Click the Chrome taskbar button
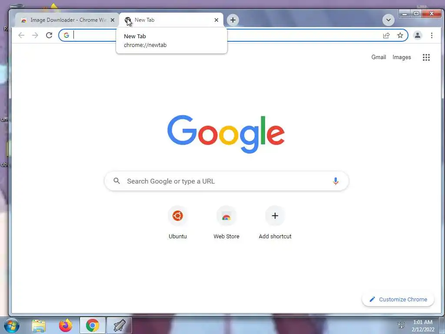This screenshot has height=334, width=445. pos(92,325)
